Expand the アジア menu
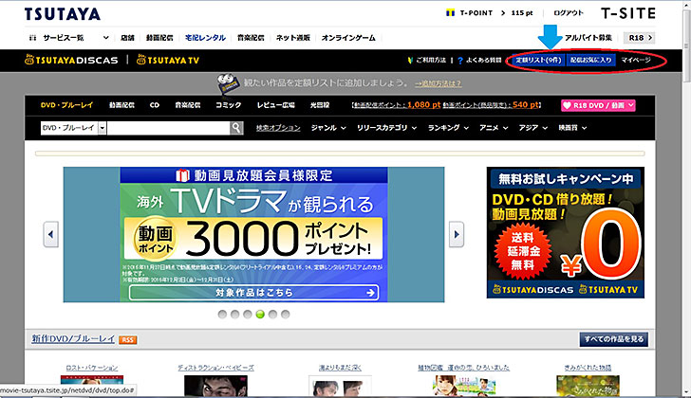This screenshot has height=398, width=691. point(532,128)
